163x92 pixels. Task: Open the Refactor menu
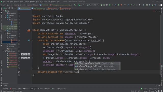(x=33, y=2)
